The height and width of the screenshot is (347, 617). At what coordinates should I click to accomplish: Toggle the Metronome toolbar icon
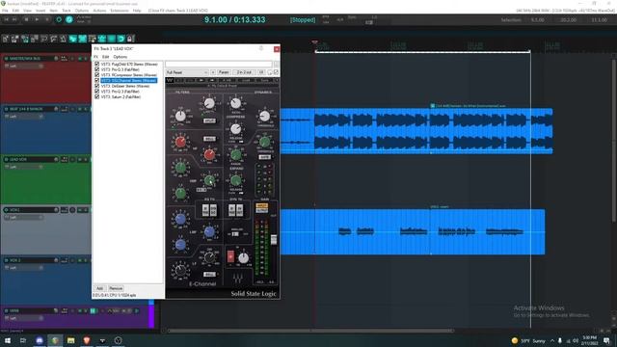pyautogui.click(x=63, y=39)
